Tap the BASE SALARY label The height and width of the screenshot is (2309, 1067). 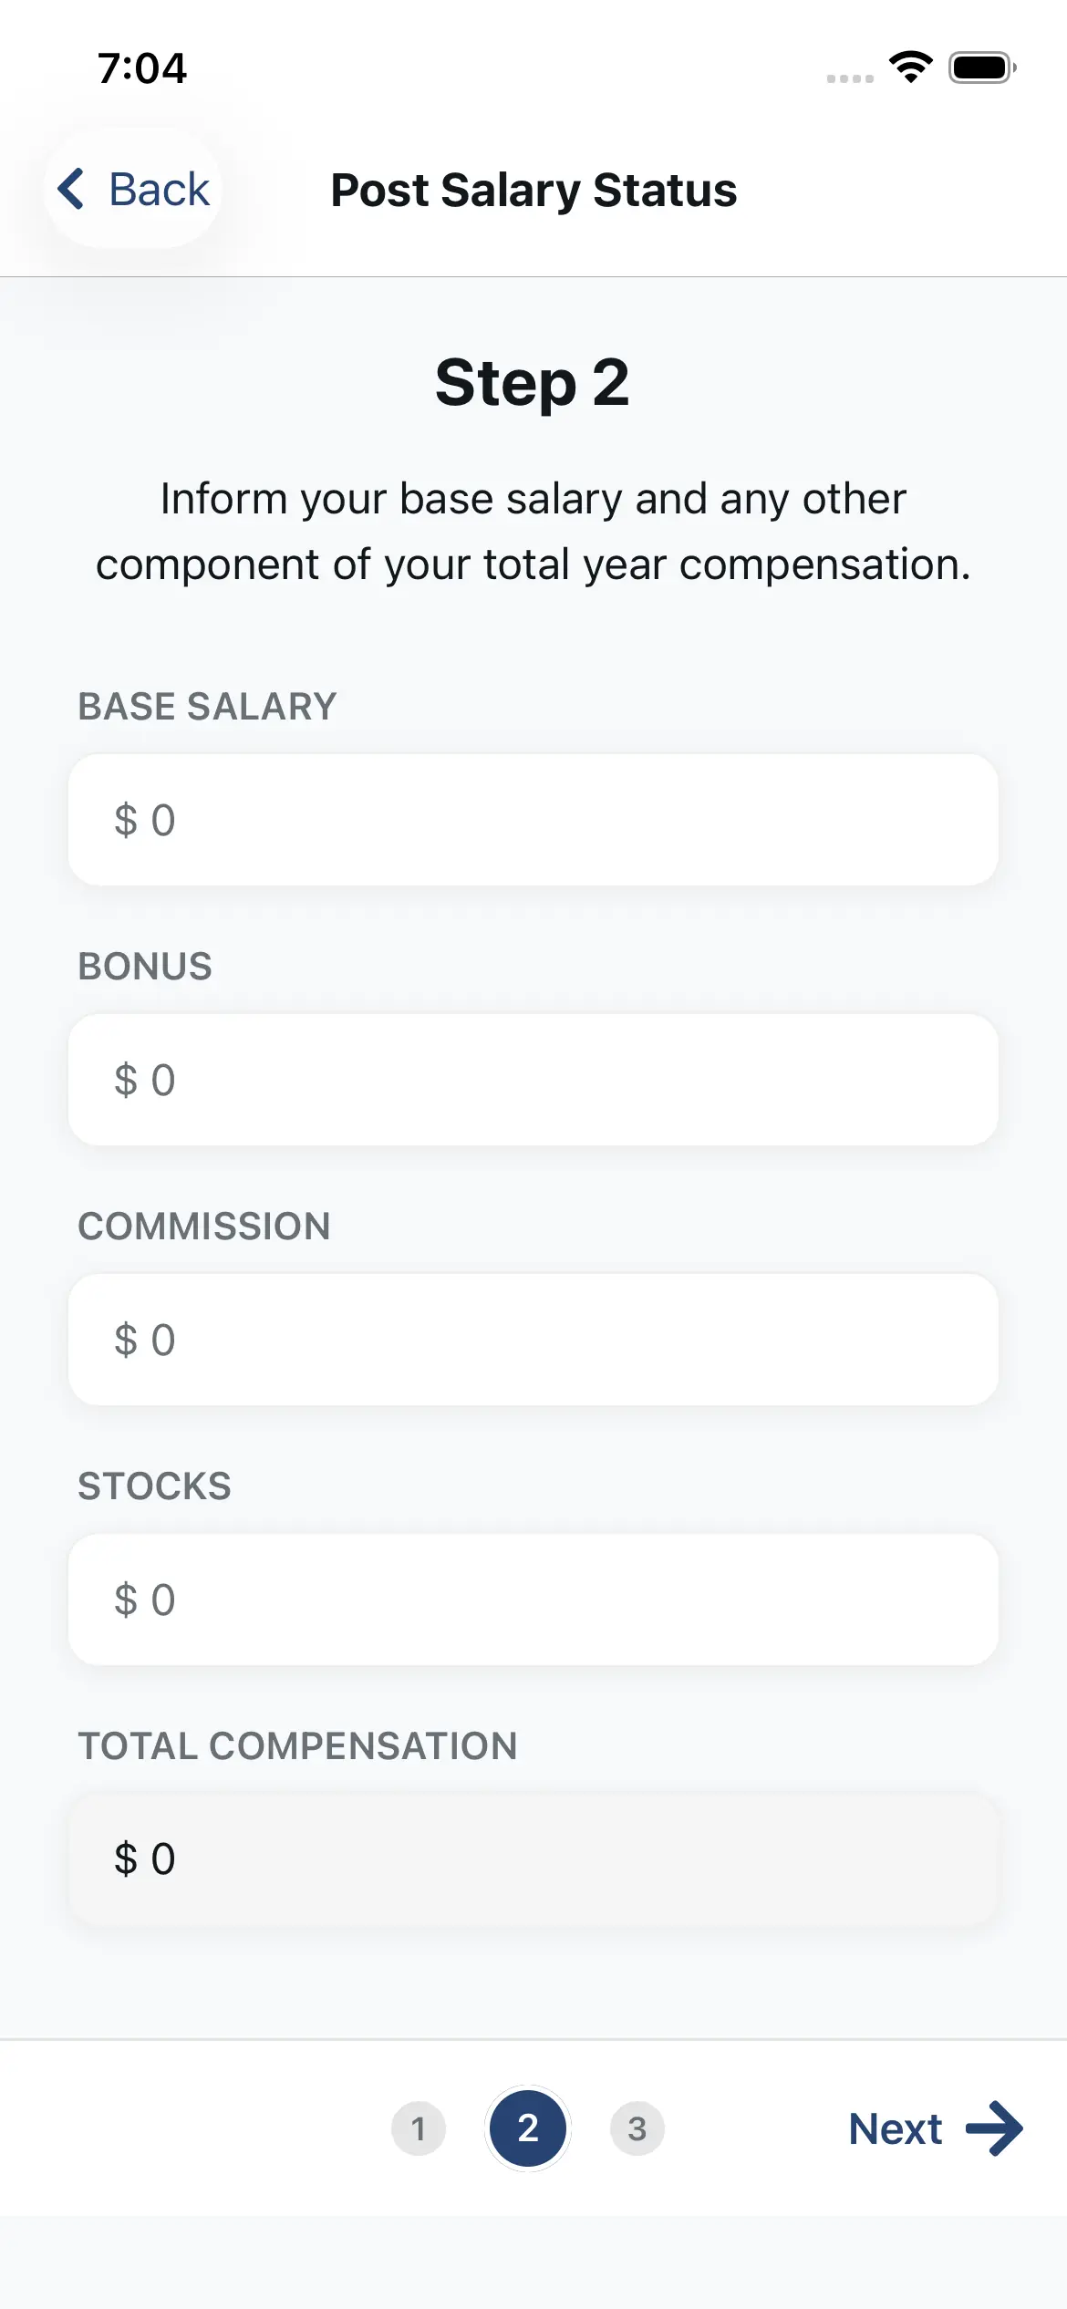point(207,707)
